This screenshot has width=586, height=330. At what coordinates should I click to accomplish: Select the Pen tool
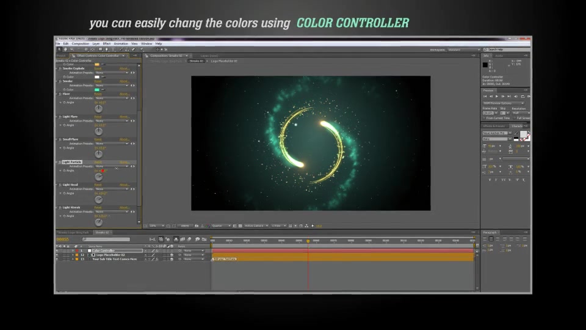click(x=107, y=50)
